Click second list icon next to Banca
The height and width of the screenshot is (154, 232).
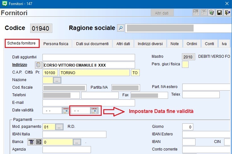(38, 142)
